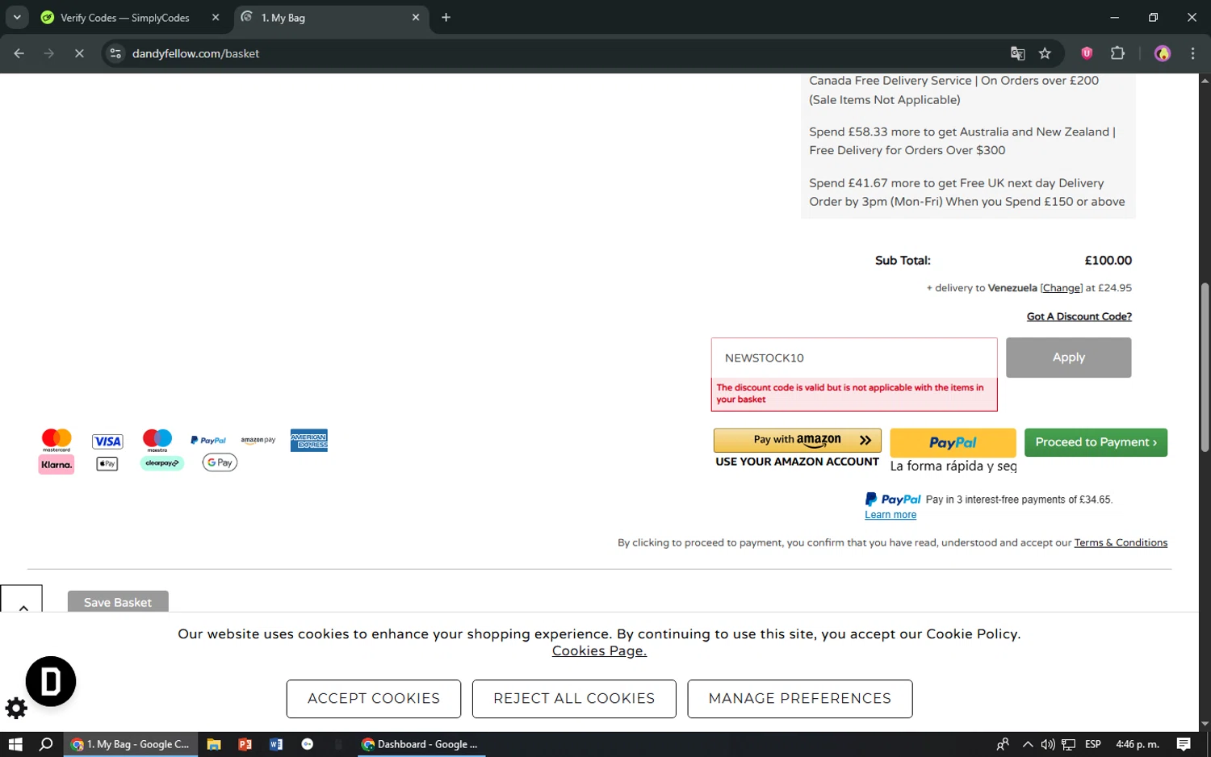
Task: Click the Klarna payment icon
Action: [x=57, y=464]
